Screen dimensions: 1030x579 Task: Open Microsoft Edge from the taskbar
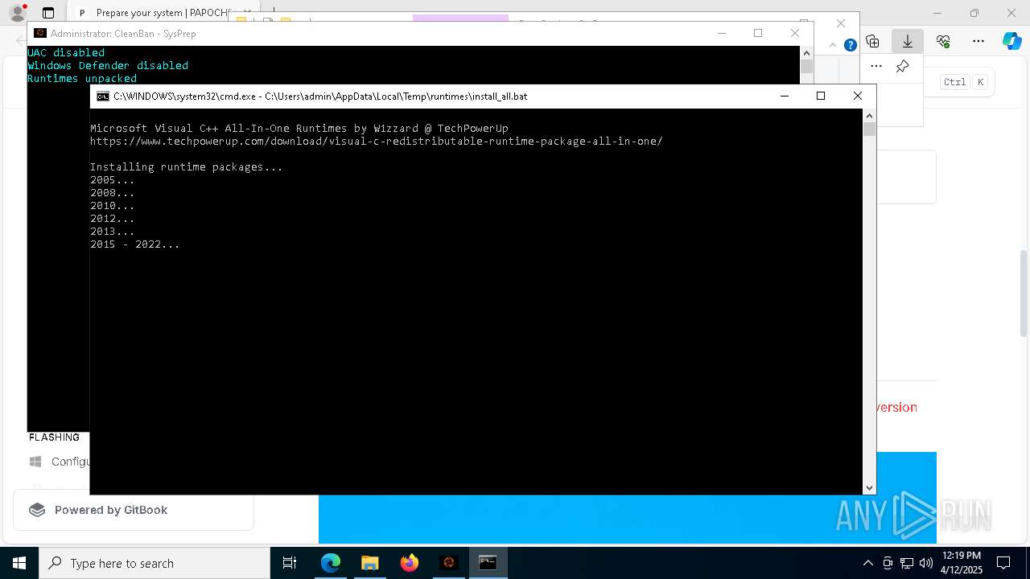pos(331,563)
